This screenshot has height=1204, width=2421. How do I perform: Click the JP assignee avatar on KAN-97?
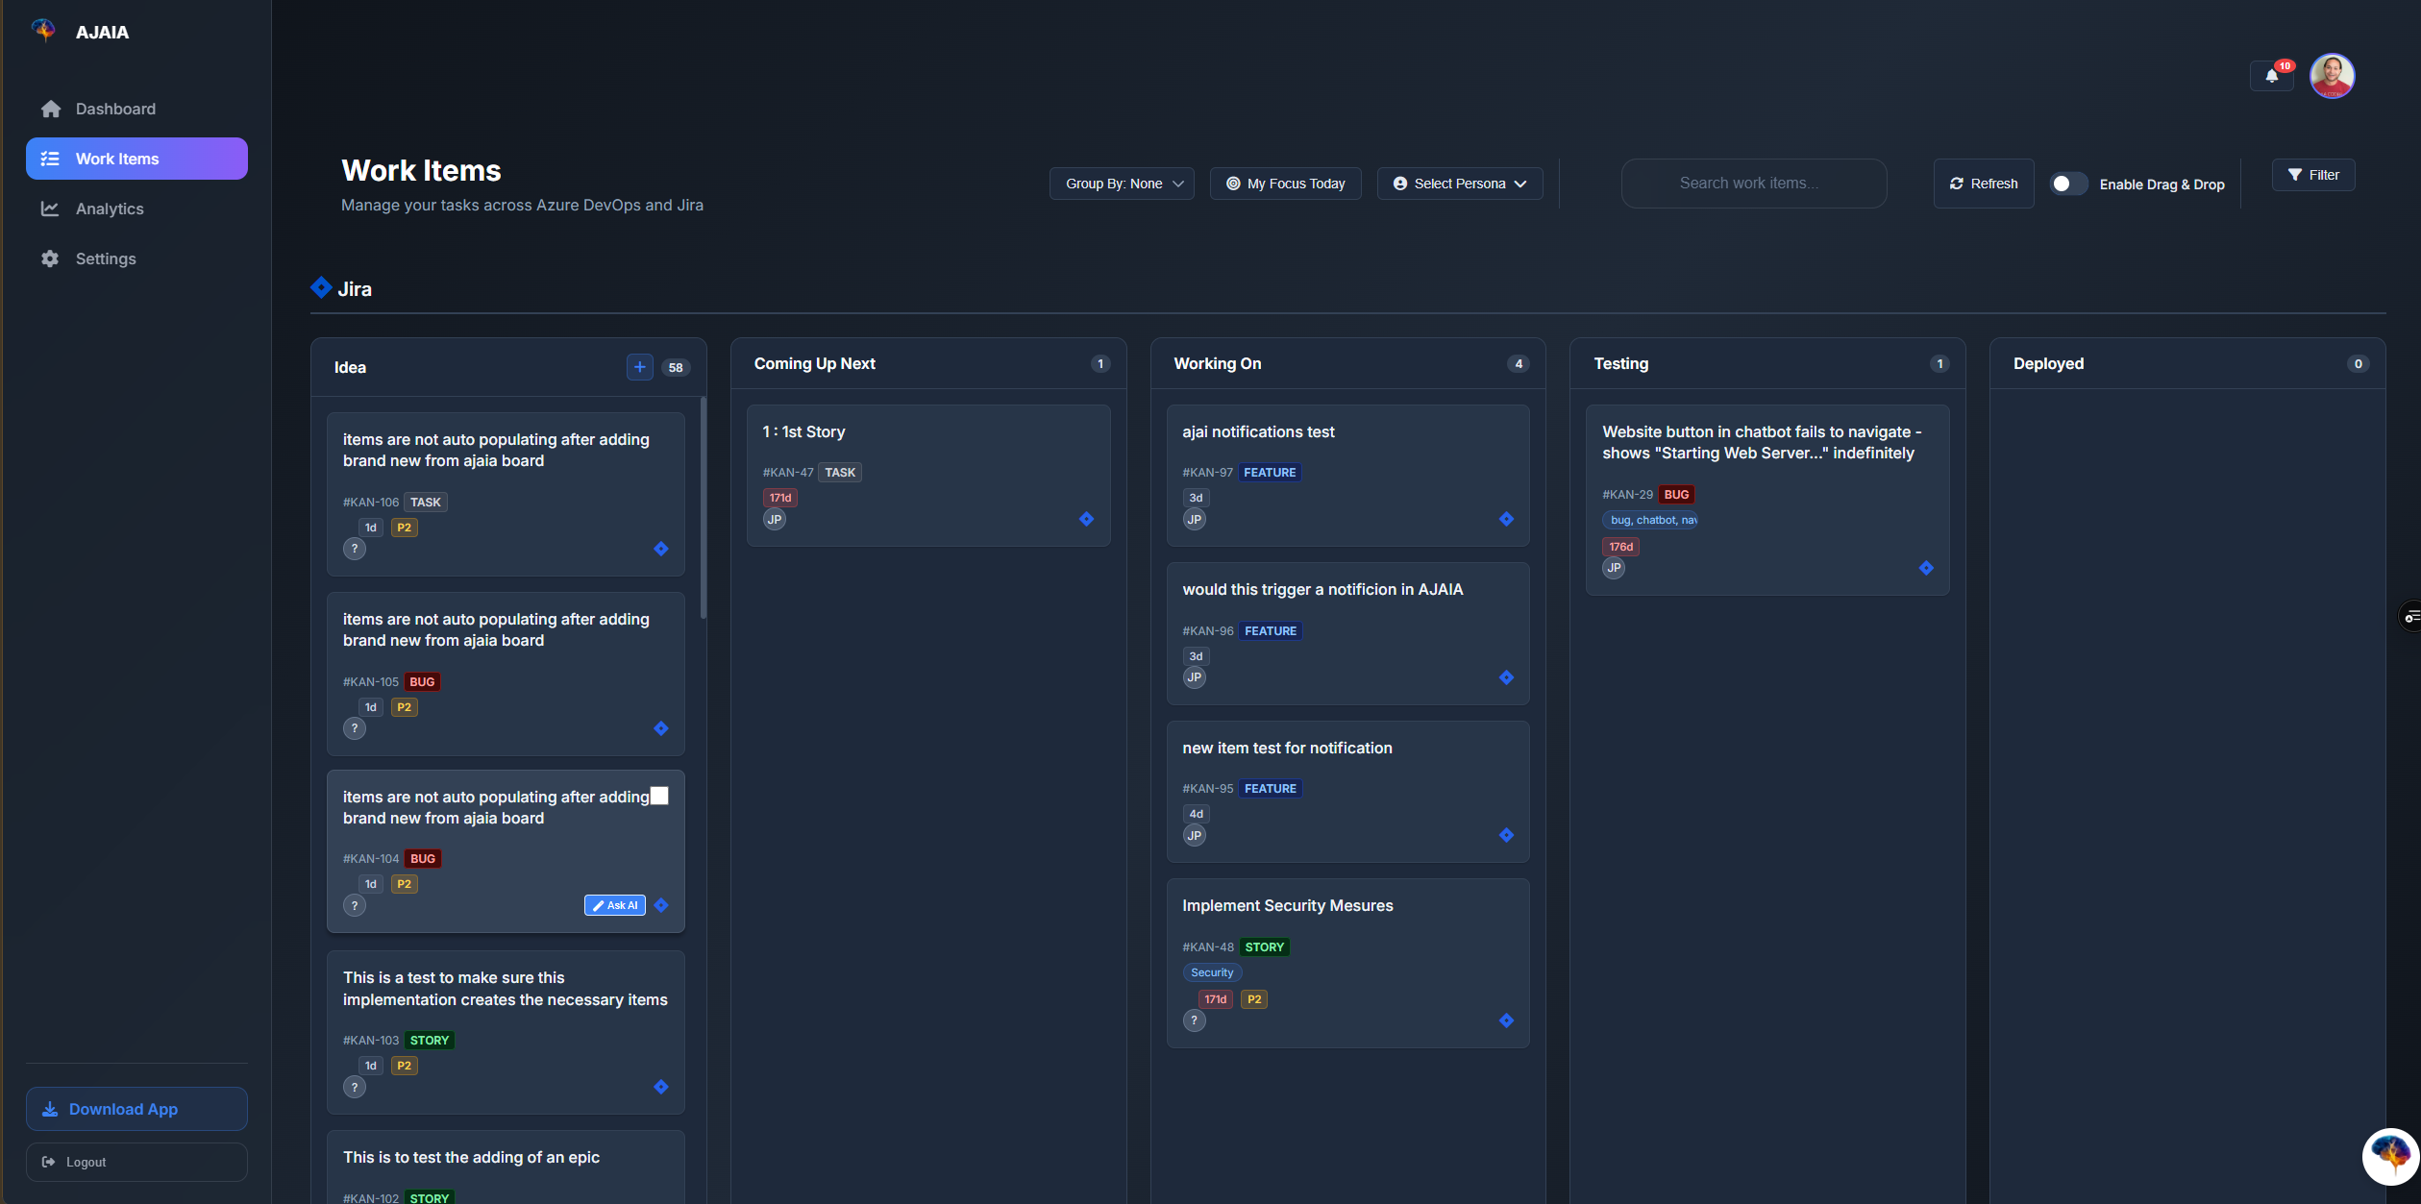[1194, 519]
